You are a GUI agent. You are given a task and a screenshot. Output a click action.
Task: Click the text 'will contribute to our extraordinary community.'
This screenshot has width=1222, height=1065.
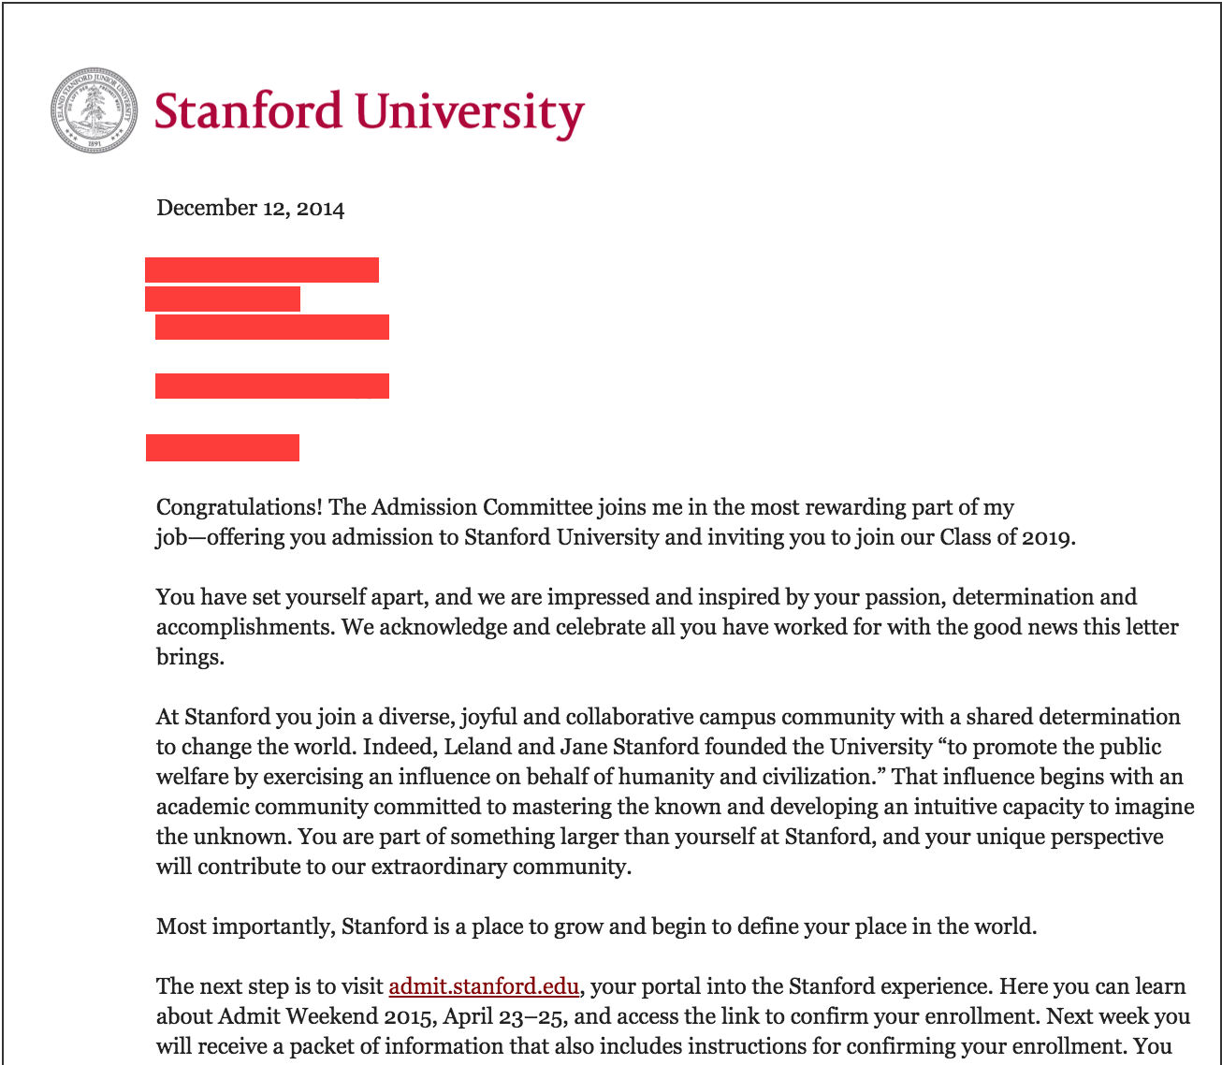(x=394, y=867)
